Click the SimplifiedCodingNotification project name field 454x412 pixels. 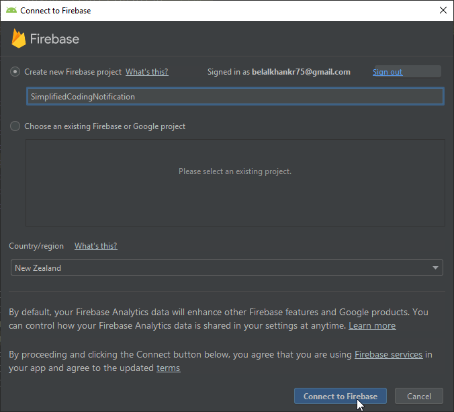[x=235, y=96]
